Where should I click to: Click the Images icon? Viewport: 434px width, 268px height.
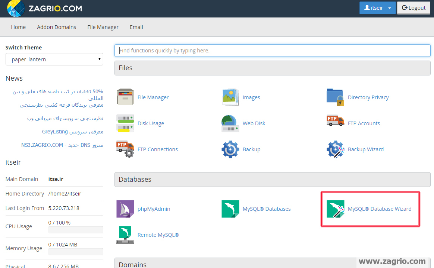point(230,97)
